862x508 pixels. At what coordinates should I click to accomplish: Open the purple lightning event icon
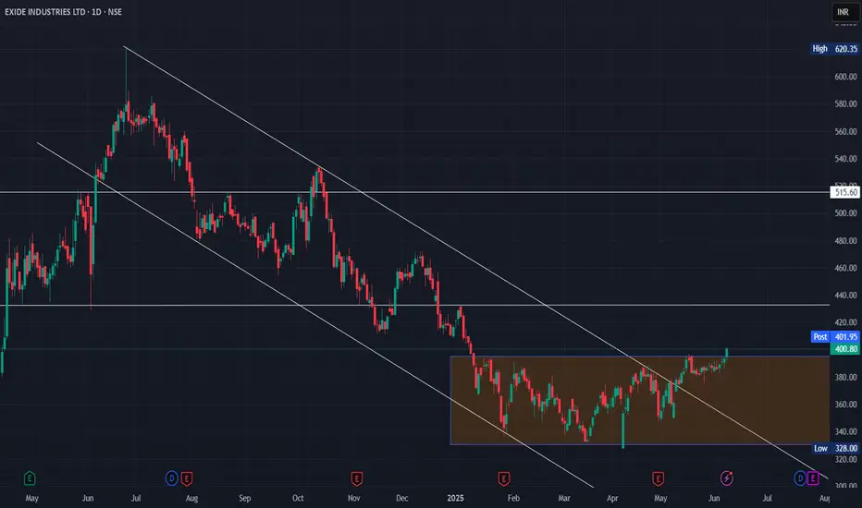[x=727, y=478]
